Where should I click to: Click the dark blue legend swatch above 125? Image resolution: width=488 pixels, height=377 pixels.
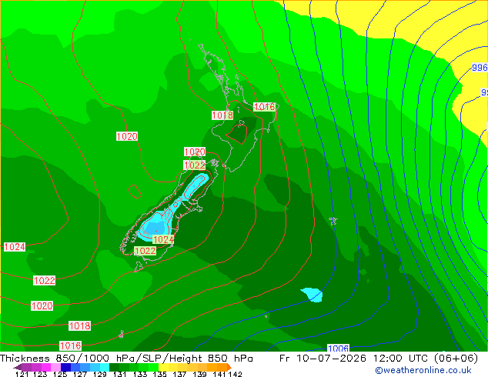point(65,367)
